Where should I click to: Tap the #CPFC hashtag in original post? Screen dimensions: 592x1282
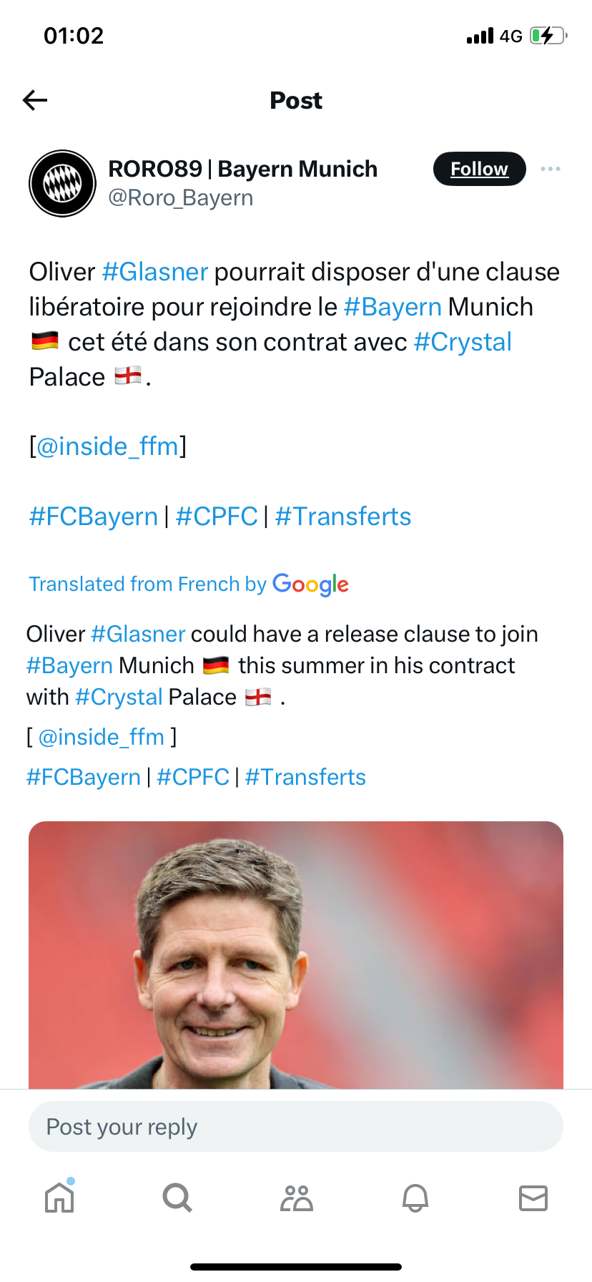coord(217,517)
